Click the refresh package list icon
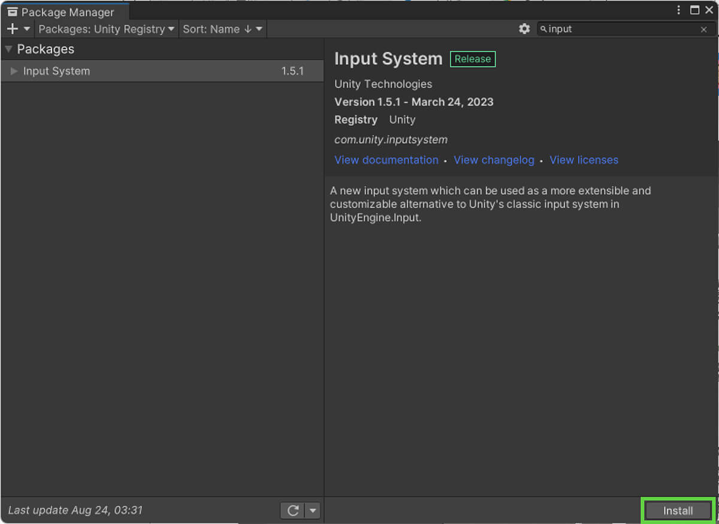 click(x=293, y=510)
